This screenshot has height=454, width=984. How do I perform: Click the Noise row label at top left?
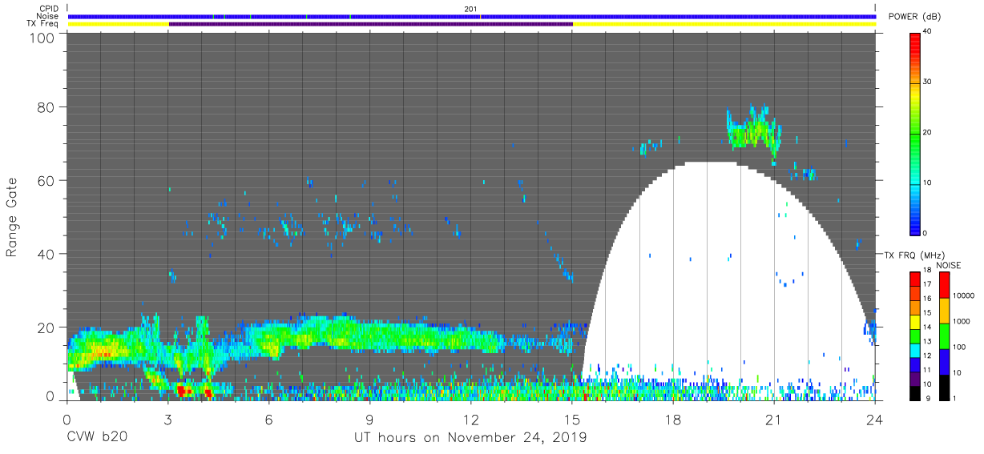pos(48,16)
